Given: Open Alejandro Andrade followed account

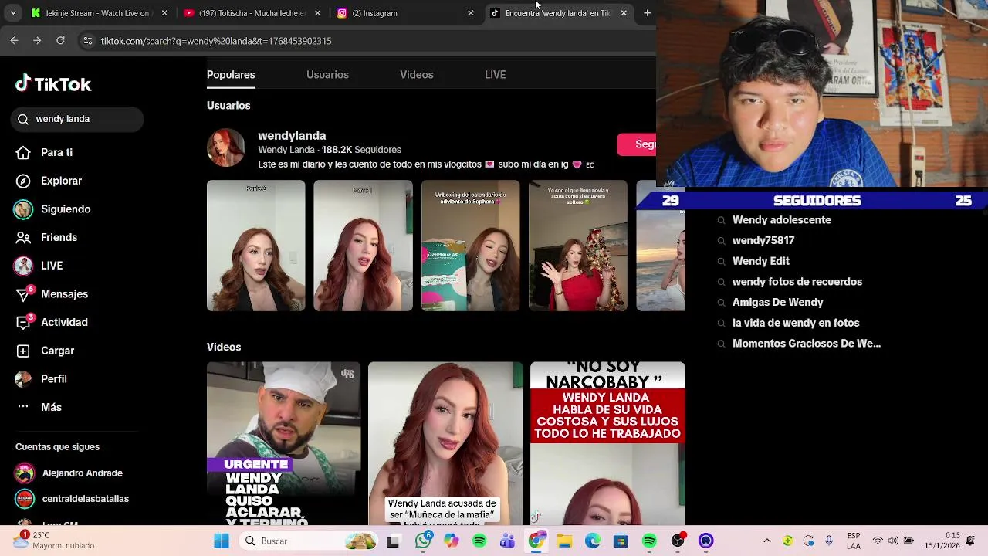Looking at the screenshot, I should click(69, 473).
